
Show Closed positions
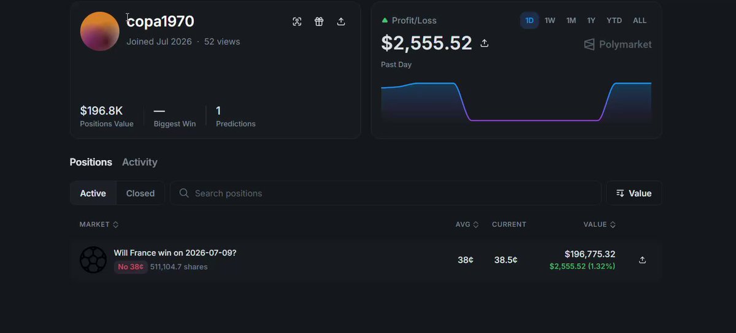[x=140, y=193]
